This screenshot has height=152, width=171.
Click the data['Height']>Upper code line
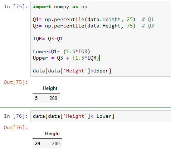tap(72, 71)
